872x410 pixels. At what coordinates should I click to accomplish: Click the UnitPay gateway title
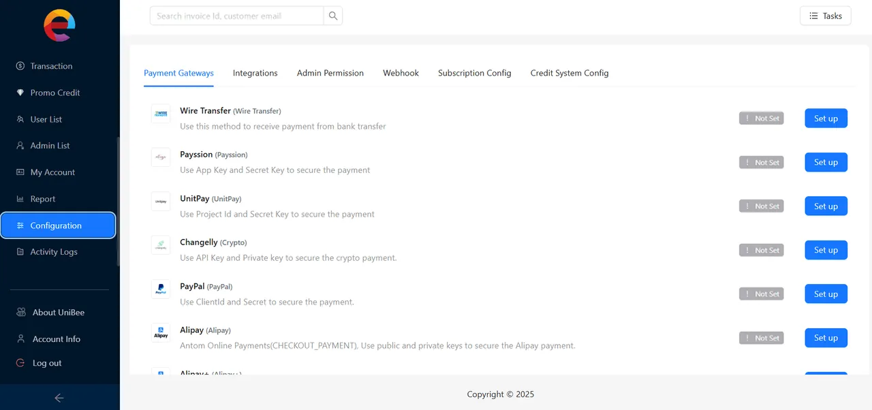[x=195, y=198]
